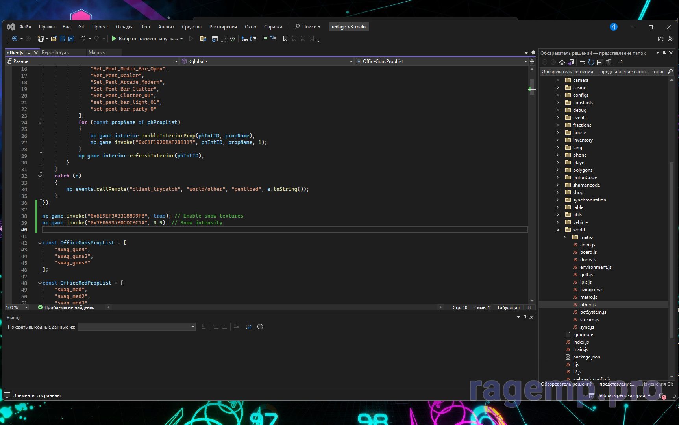Image resolution: width=679 pixels, height=425 pixels.
Task: Toggle Word Wrap in Output panel
Action: (248, 327)
